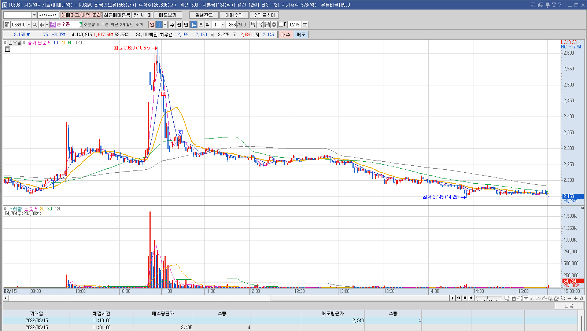Viewport: 587px width, 331px height.
Task: Click the chart zoom slider handle
Action: (x=487, y=298)
